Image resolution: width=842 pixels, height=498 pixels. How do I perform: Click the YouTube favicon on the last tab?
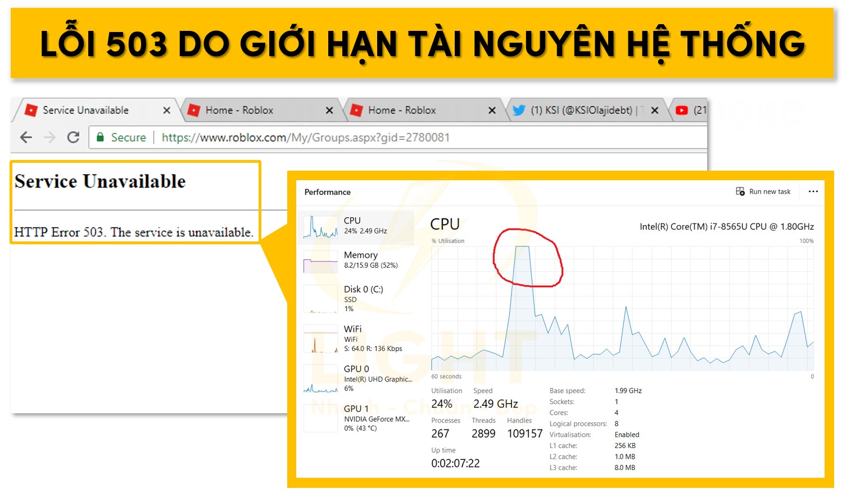pos(682,110)
